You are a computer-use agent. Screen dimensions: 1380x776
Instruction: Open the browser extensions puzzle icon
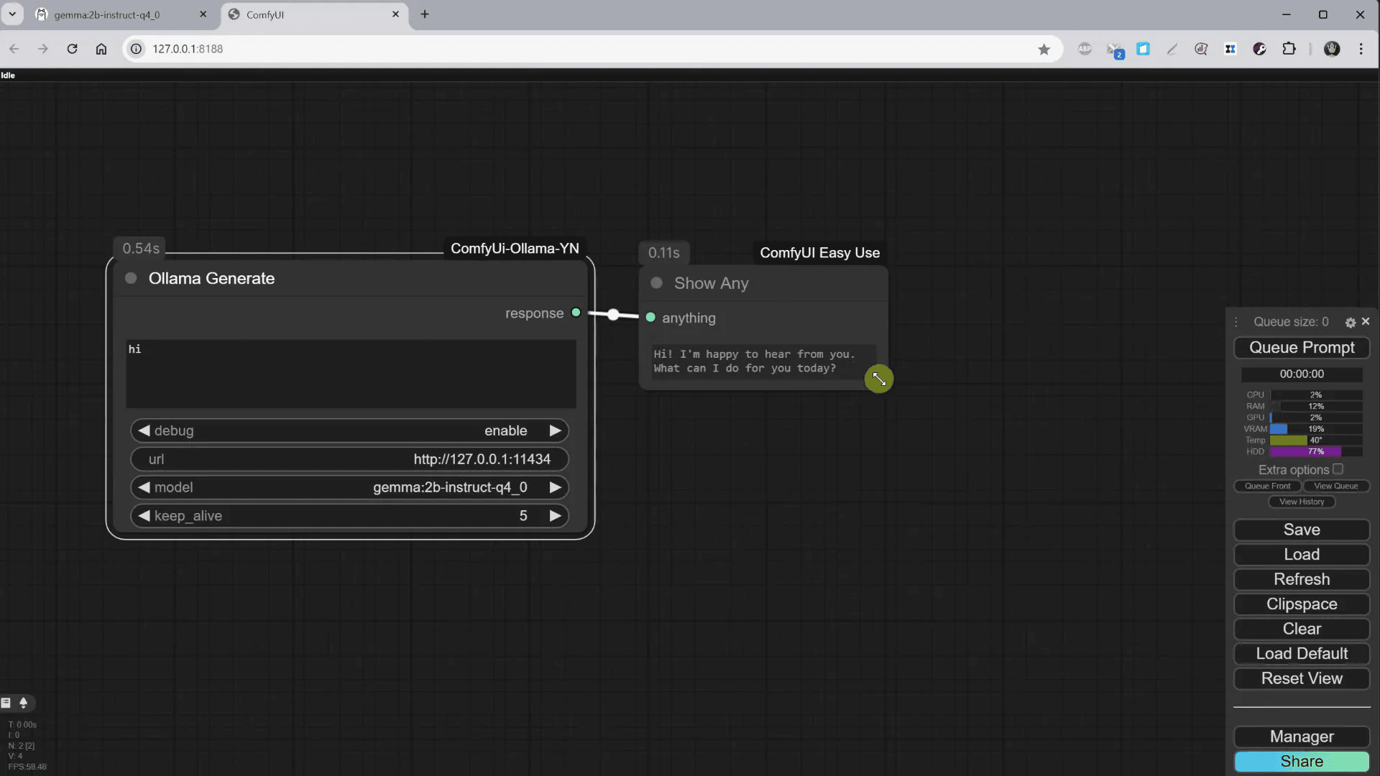(1290, 49)
